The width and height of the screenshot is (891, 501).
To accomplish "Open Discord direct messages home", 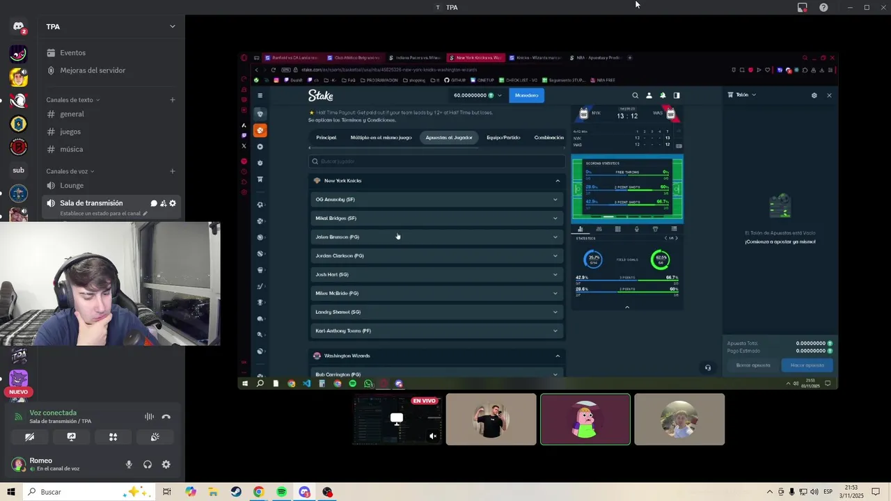I will 19,27.
